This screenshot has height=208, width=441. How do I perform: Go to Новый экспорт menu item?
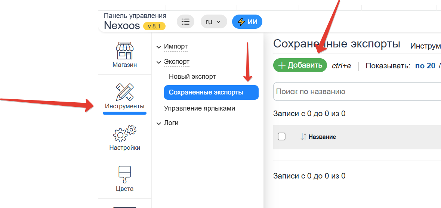click(x=192, y=77)
